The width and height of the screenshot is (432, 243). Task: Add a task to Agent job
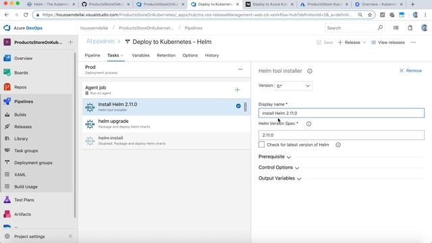[237, 90]
